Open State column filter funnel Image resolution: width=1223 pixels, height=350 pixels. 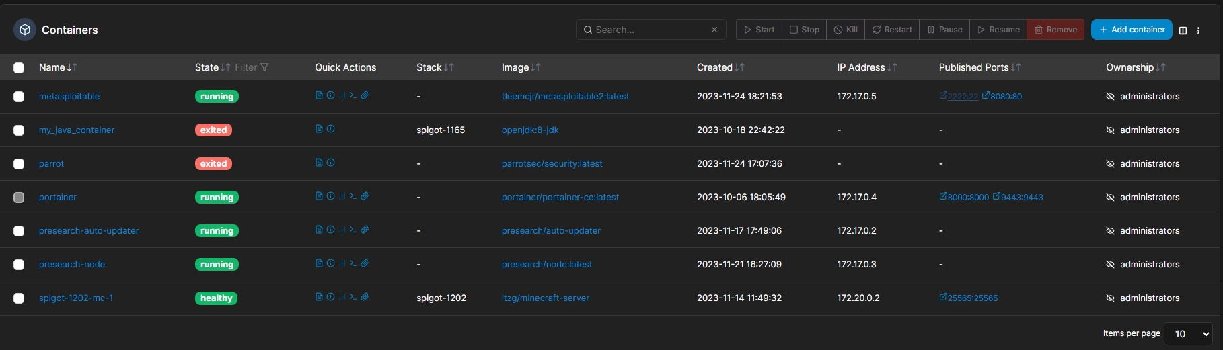click(x=264, y=67)
